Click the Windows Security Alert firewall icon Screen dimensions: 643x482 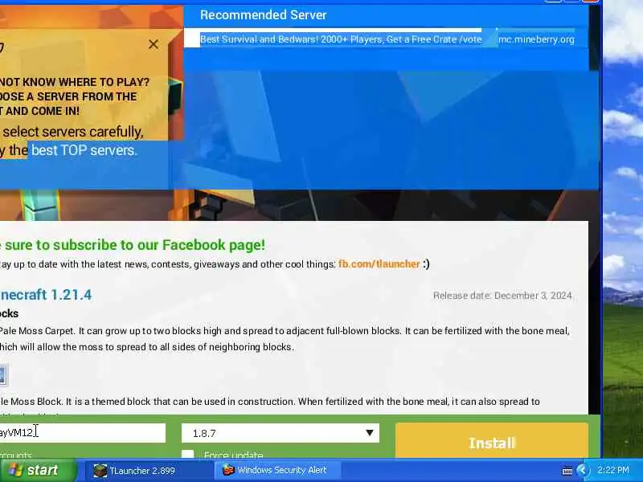tap(228, 470)
